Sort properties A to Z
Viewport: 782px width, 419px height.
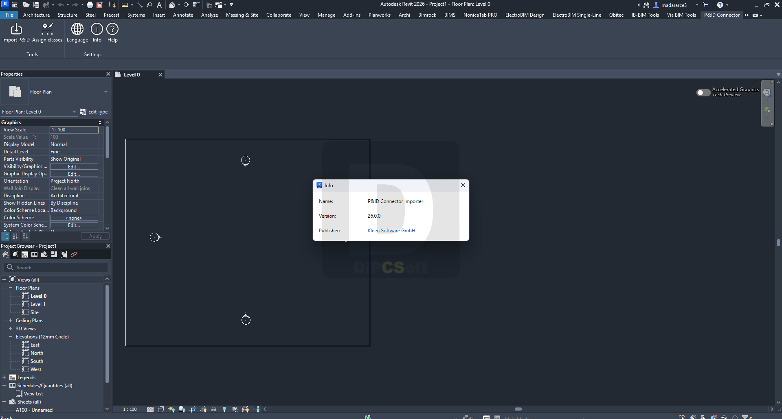pyautogui.click(x=15, y=236)
